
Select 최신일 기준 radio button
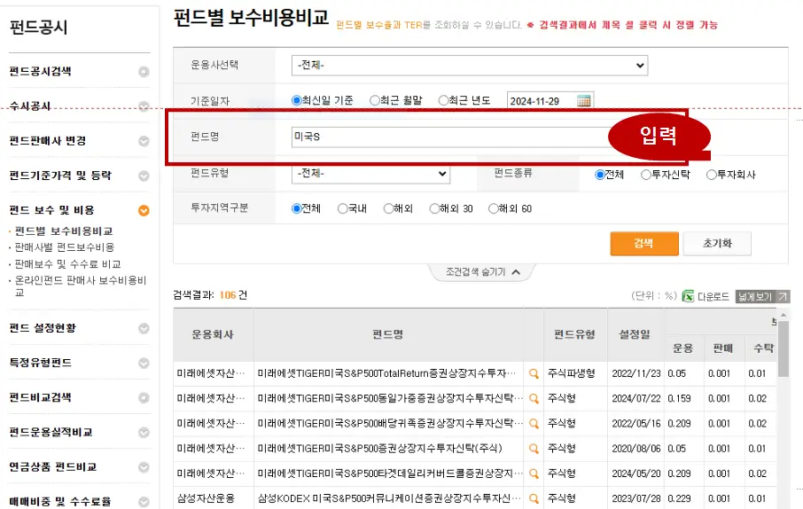tap(296, 100)
